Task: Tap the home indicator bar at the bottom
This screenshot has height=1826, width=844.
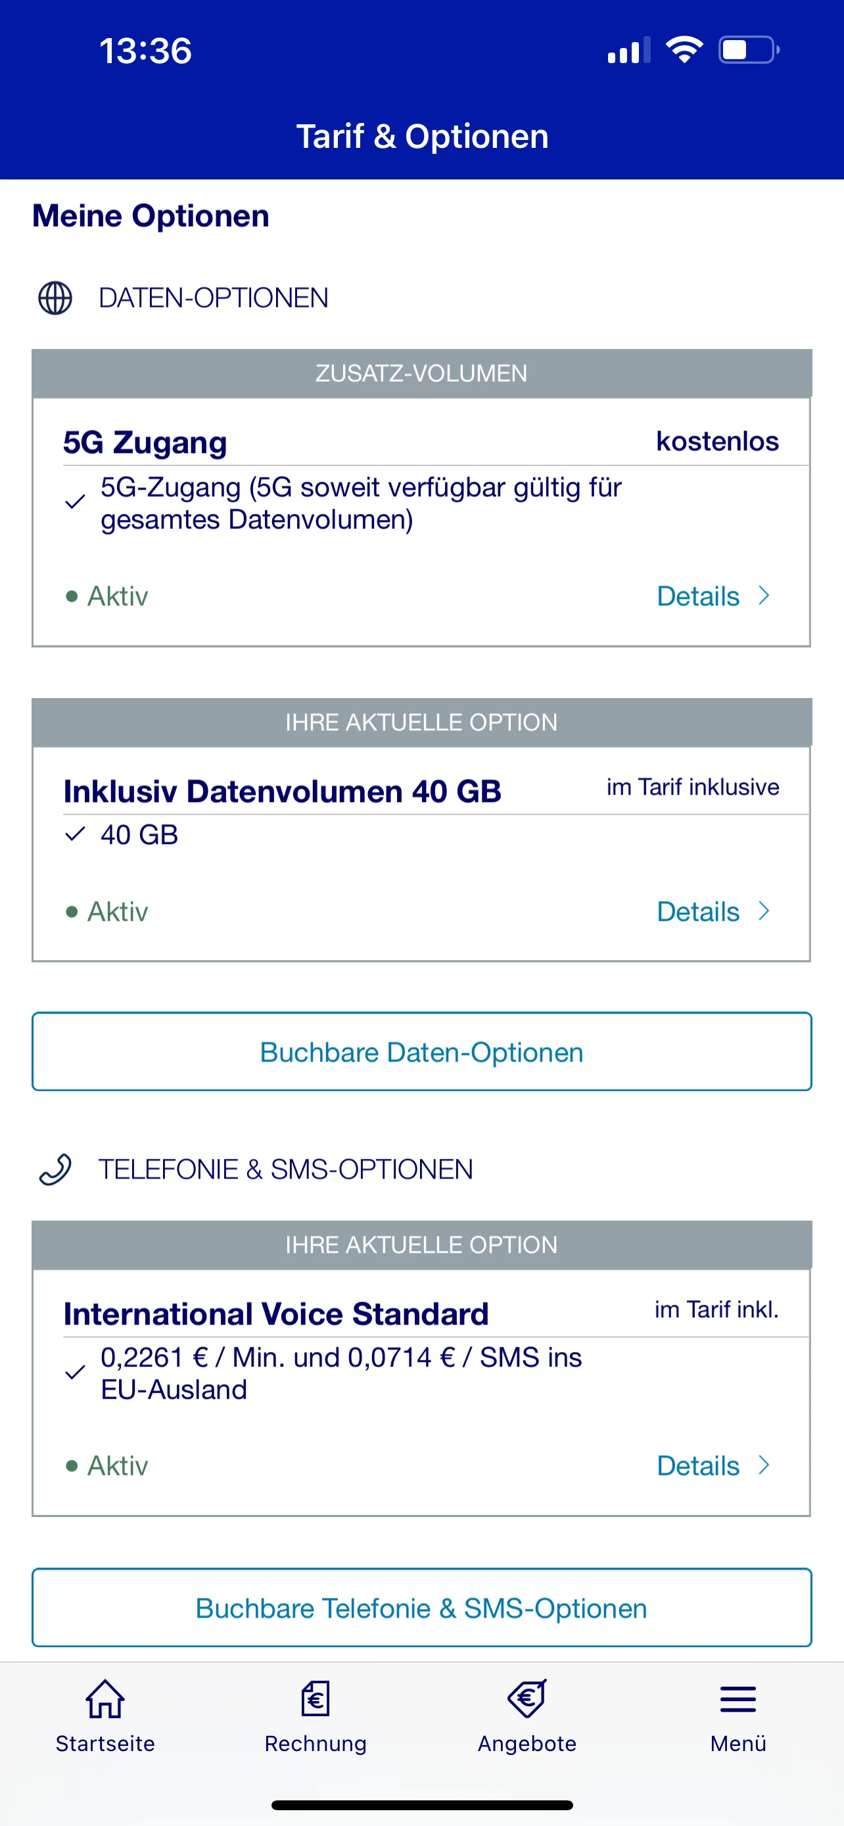Action: tap(421, 1805)
